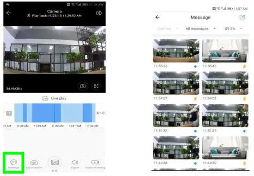254x176 pixels.
Task: Open the Message tab at bottom
Action: click(13, 164)
